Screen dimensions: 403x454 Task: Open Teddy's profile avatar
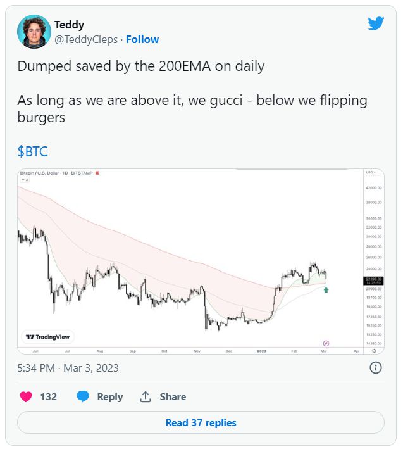[34, 32]
